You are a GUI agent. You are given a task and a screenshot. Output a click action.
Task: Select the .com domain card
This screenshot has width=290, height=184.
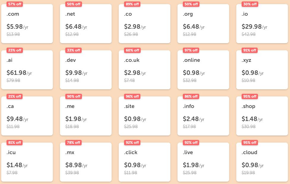pos(27,24)
